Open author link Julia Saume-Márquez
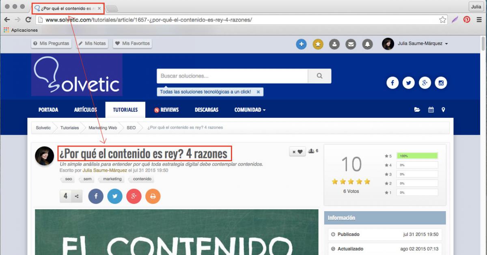 (105, 171)
